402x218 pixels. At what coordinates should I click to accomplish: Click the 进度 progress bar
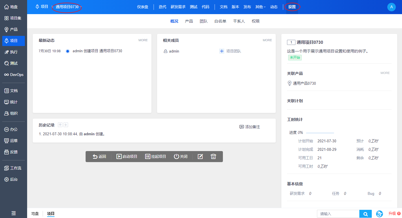[x=320, y=133]
